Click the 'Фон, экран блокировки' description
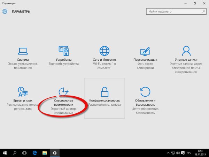This screenshot has height=157, width=209. coord(145,66)
